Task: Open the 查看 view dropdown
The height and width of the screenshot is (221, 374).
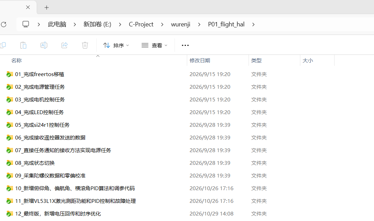Action: [154, 45]
